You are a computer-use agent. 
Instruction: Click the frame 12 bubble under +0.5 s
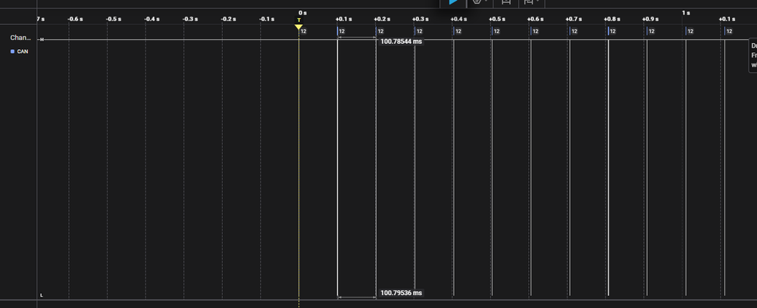[496, 31]
